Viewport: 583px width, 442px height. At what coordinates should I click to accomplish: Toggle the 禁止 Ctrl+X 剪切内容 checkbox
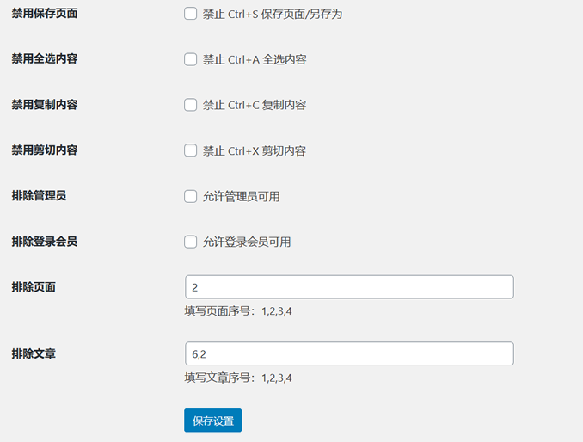coord(191,150)
